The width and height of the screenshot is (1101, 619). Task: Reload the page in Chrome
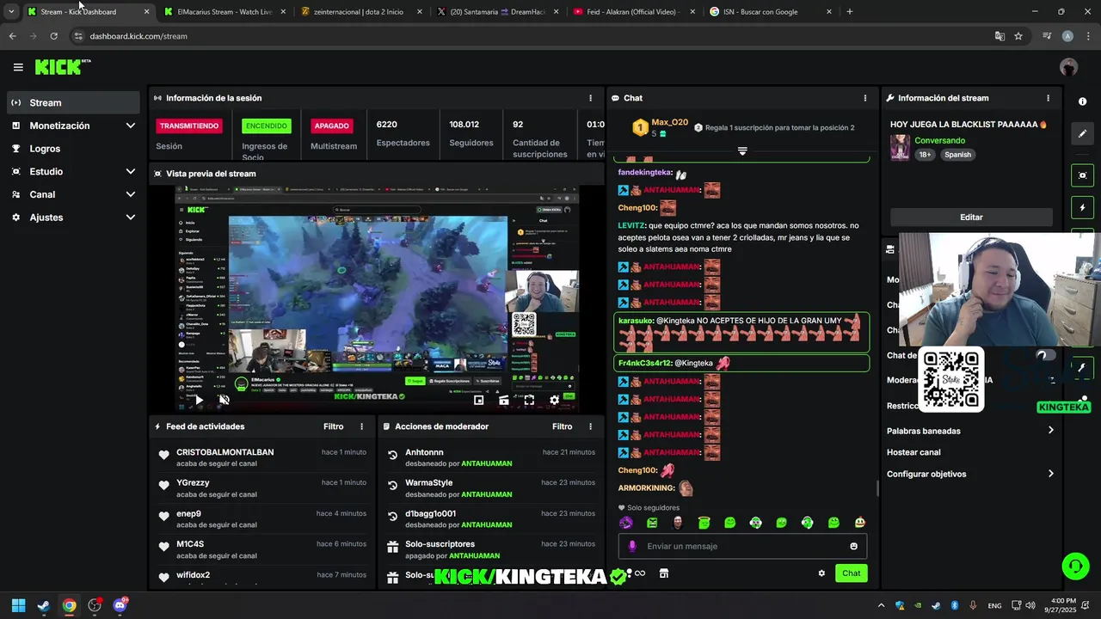pos(53,36)
